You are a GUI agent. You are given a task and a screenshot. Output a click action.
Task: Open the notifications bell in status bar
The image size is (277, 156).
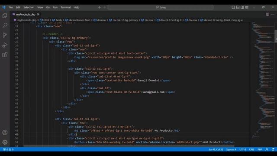[x=273, y=149]
